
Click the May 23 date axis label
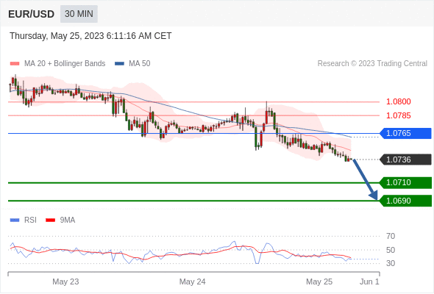pyautogui.click(x=65, y=282)
